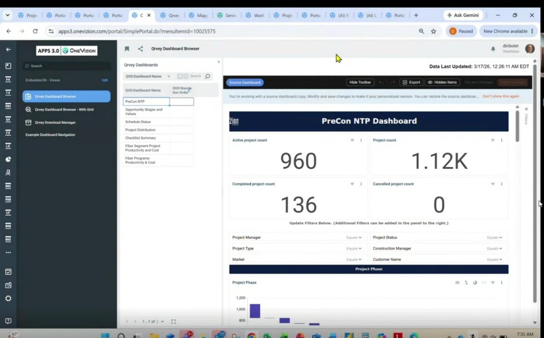Screen dimensions: 544x338
Task: Open three-dot menu on Project count card
Action: click(x=501, y=140)
